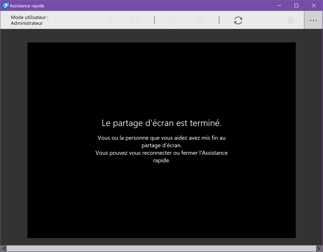Click the 'Vous pouvez vous reconnecter' message text
The height and width of the screenshot is (252, 323).
tap(161, 153)
